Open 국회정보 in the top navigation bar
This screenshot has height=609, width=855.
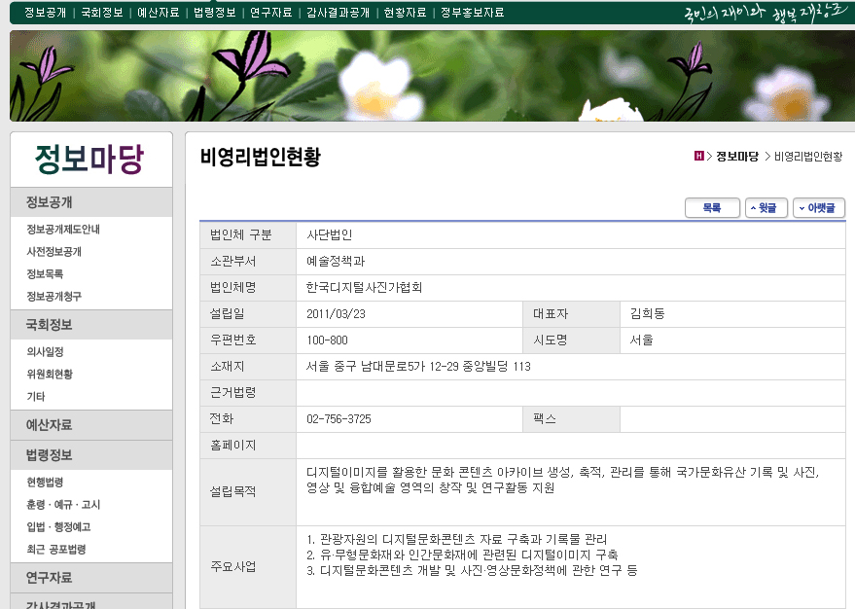coord(102,13)
